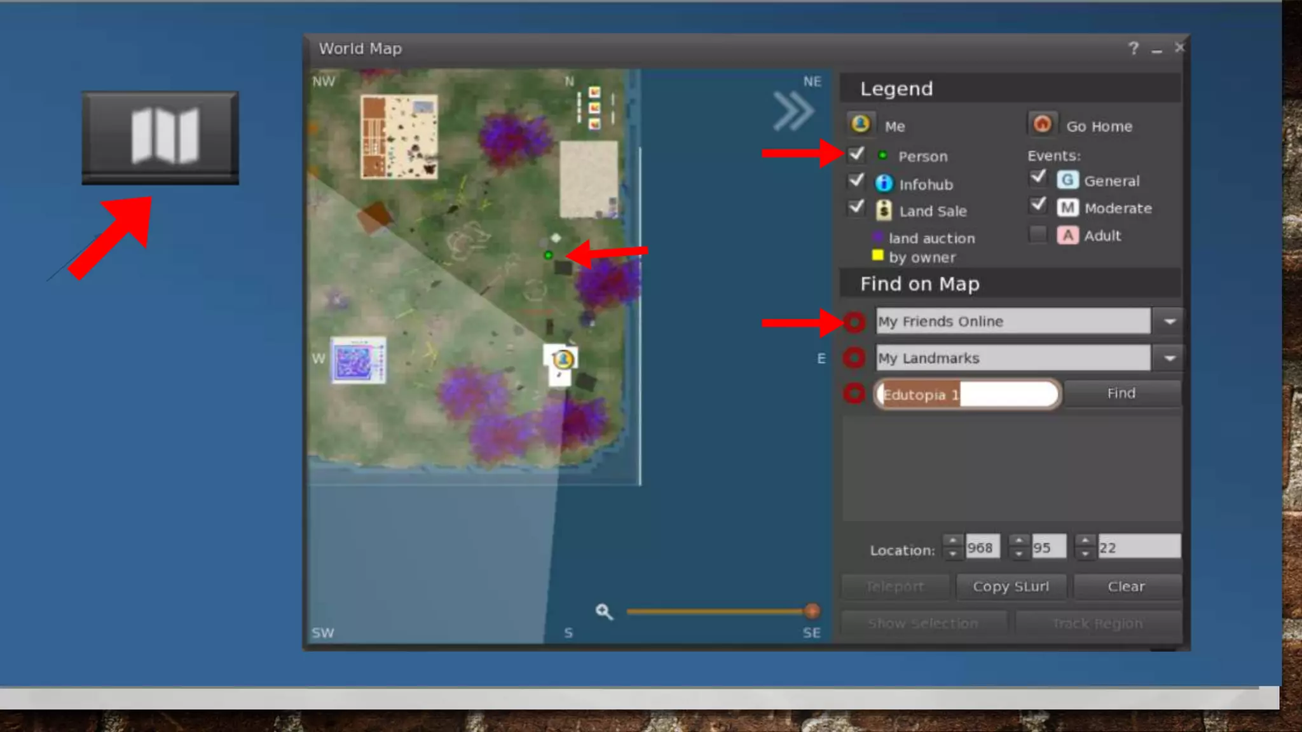Expand the My Landmarks dropdown

(x=1169, y=358)
